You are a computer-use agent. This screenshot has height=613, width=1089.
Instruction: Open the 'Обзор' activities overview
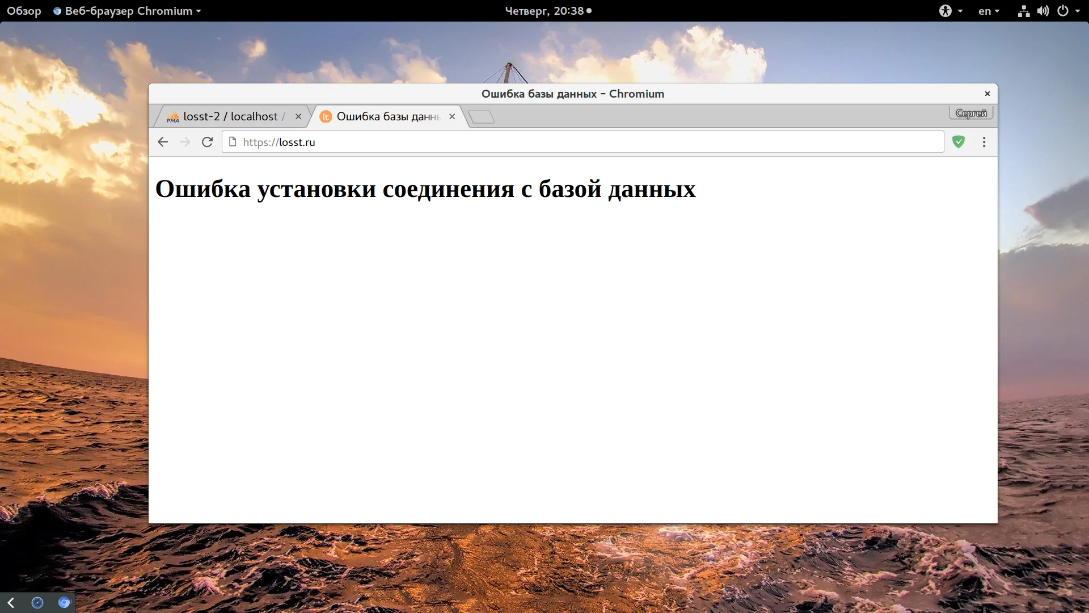24,11
